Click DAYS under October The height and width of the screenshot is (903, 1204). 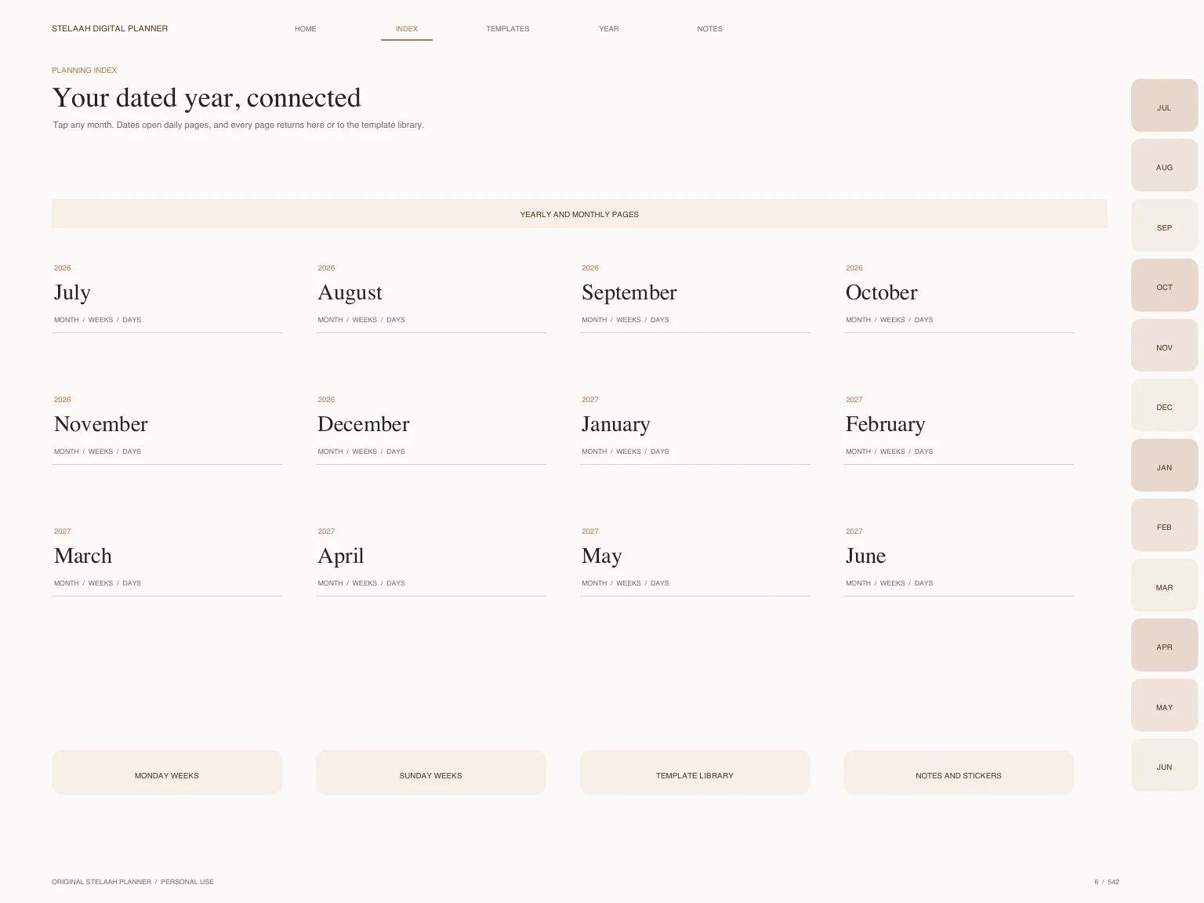pos(924,320)
